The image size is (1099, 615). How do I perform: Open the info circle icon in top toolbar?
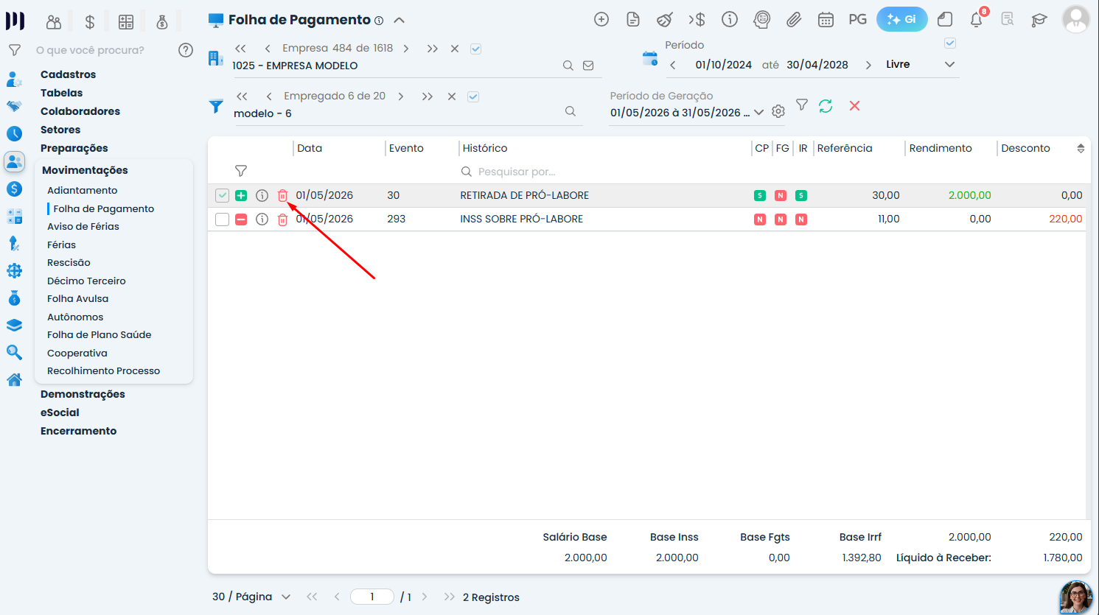coord(730,20)
